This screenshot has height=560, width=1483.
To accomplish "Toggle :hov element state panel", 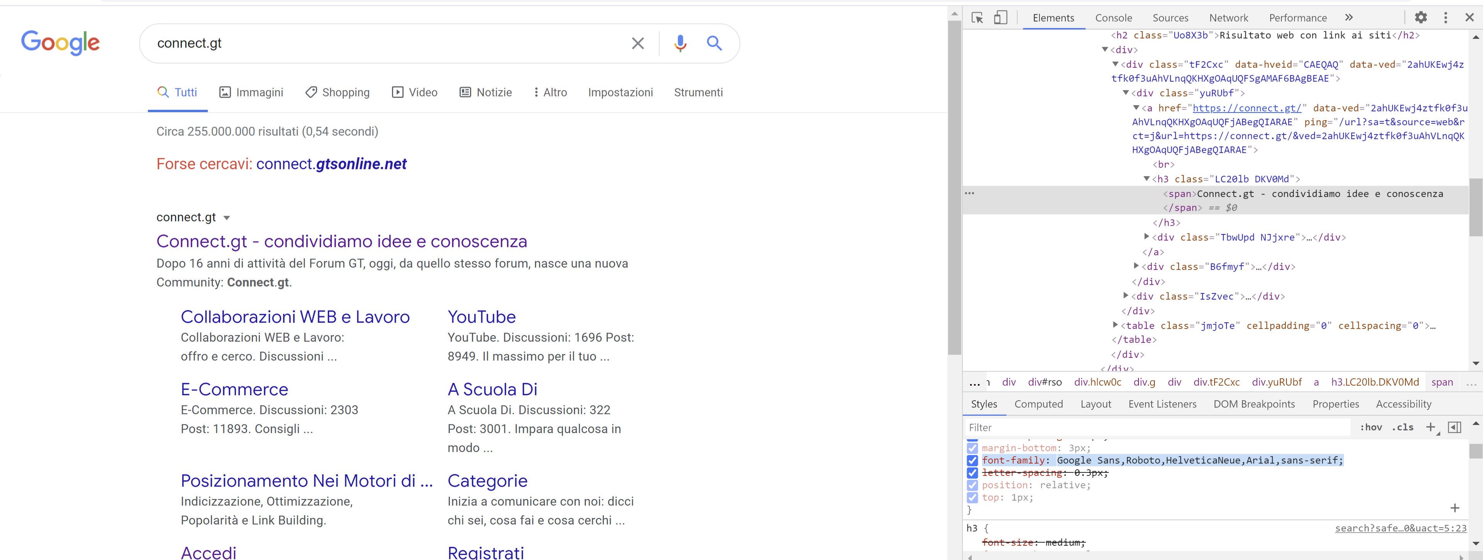I will [x=1371, y=427].
